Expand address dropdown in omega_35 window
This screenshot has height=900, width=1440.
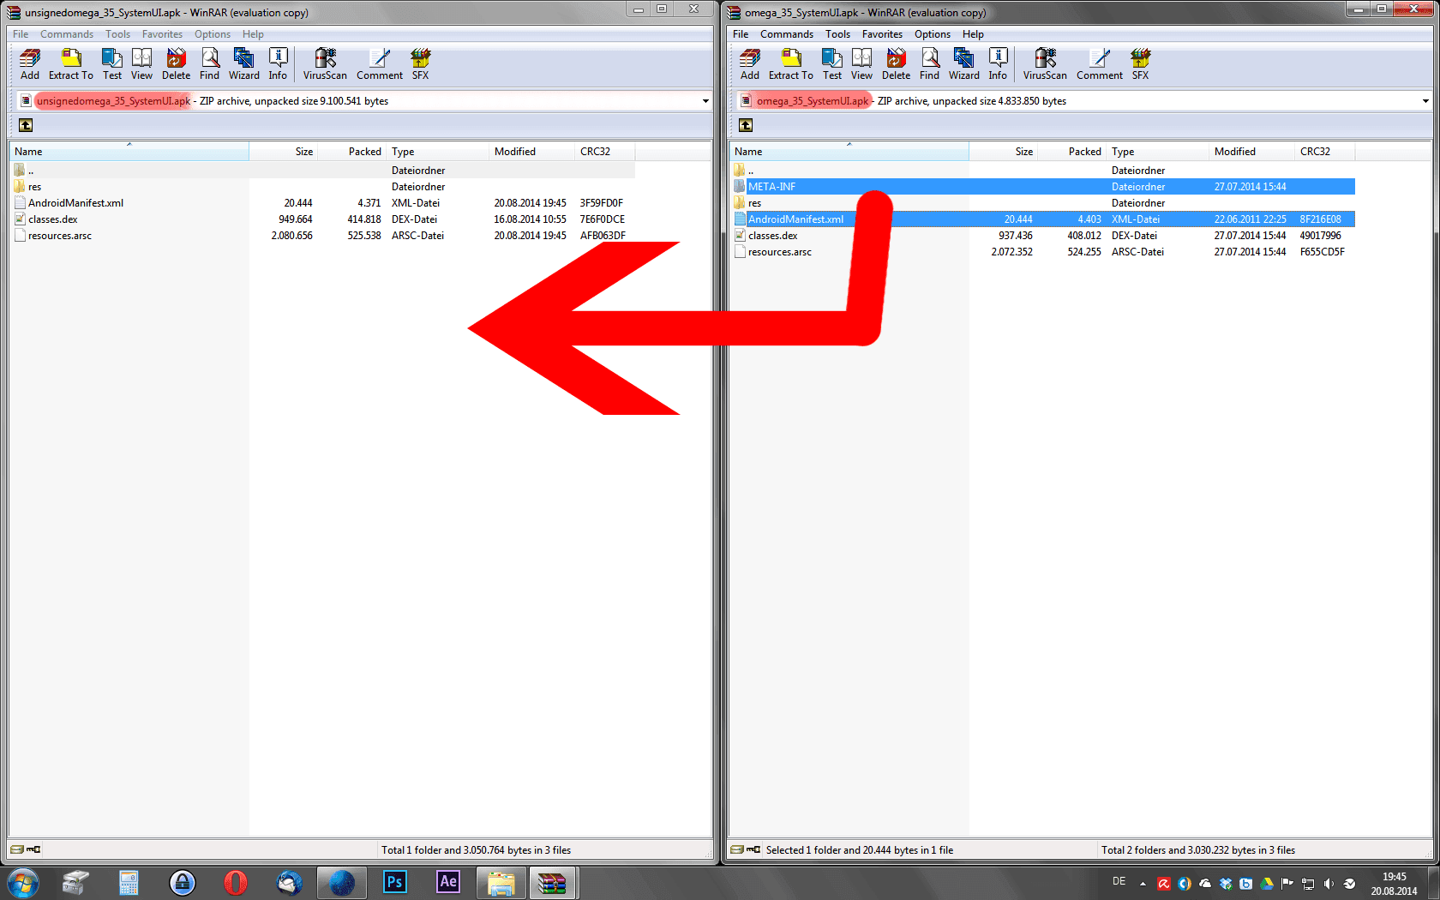[1425, 101]
